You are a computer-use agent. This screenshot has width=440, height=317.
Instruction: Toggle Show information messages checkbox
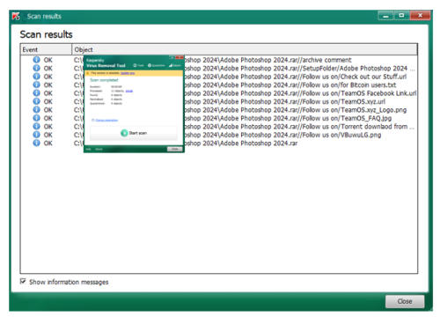coord(23,282)
